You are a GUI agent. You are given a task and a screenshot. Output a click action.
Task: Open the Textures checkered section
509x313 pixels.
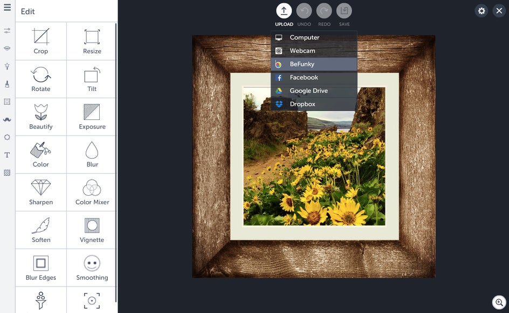point(7,173)
